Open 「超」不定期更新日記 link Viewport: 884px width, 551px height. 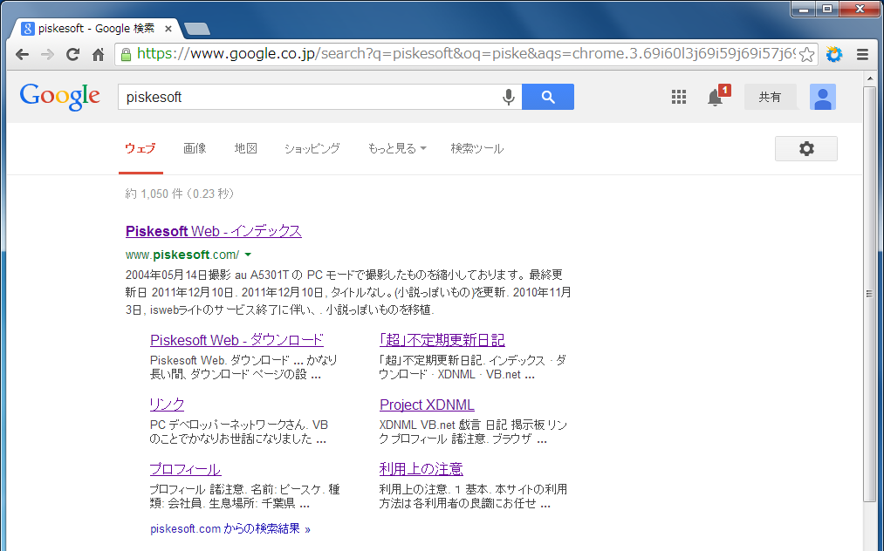[x=442, y=340]
